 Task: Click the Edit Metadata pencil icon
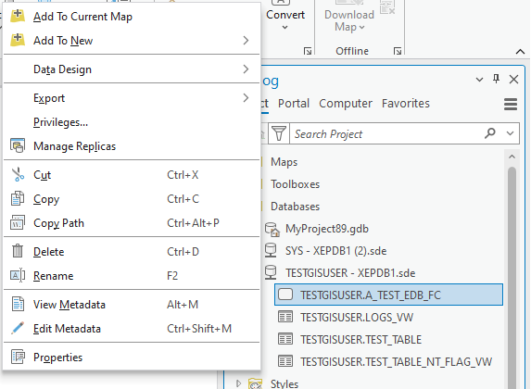click(x=18, y=328)
